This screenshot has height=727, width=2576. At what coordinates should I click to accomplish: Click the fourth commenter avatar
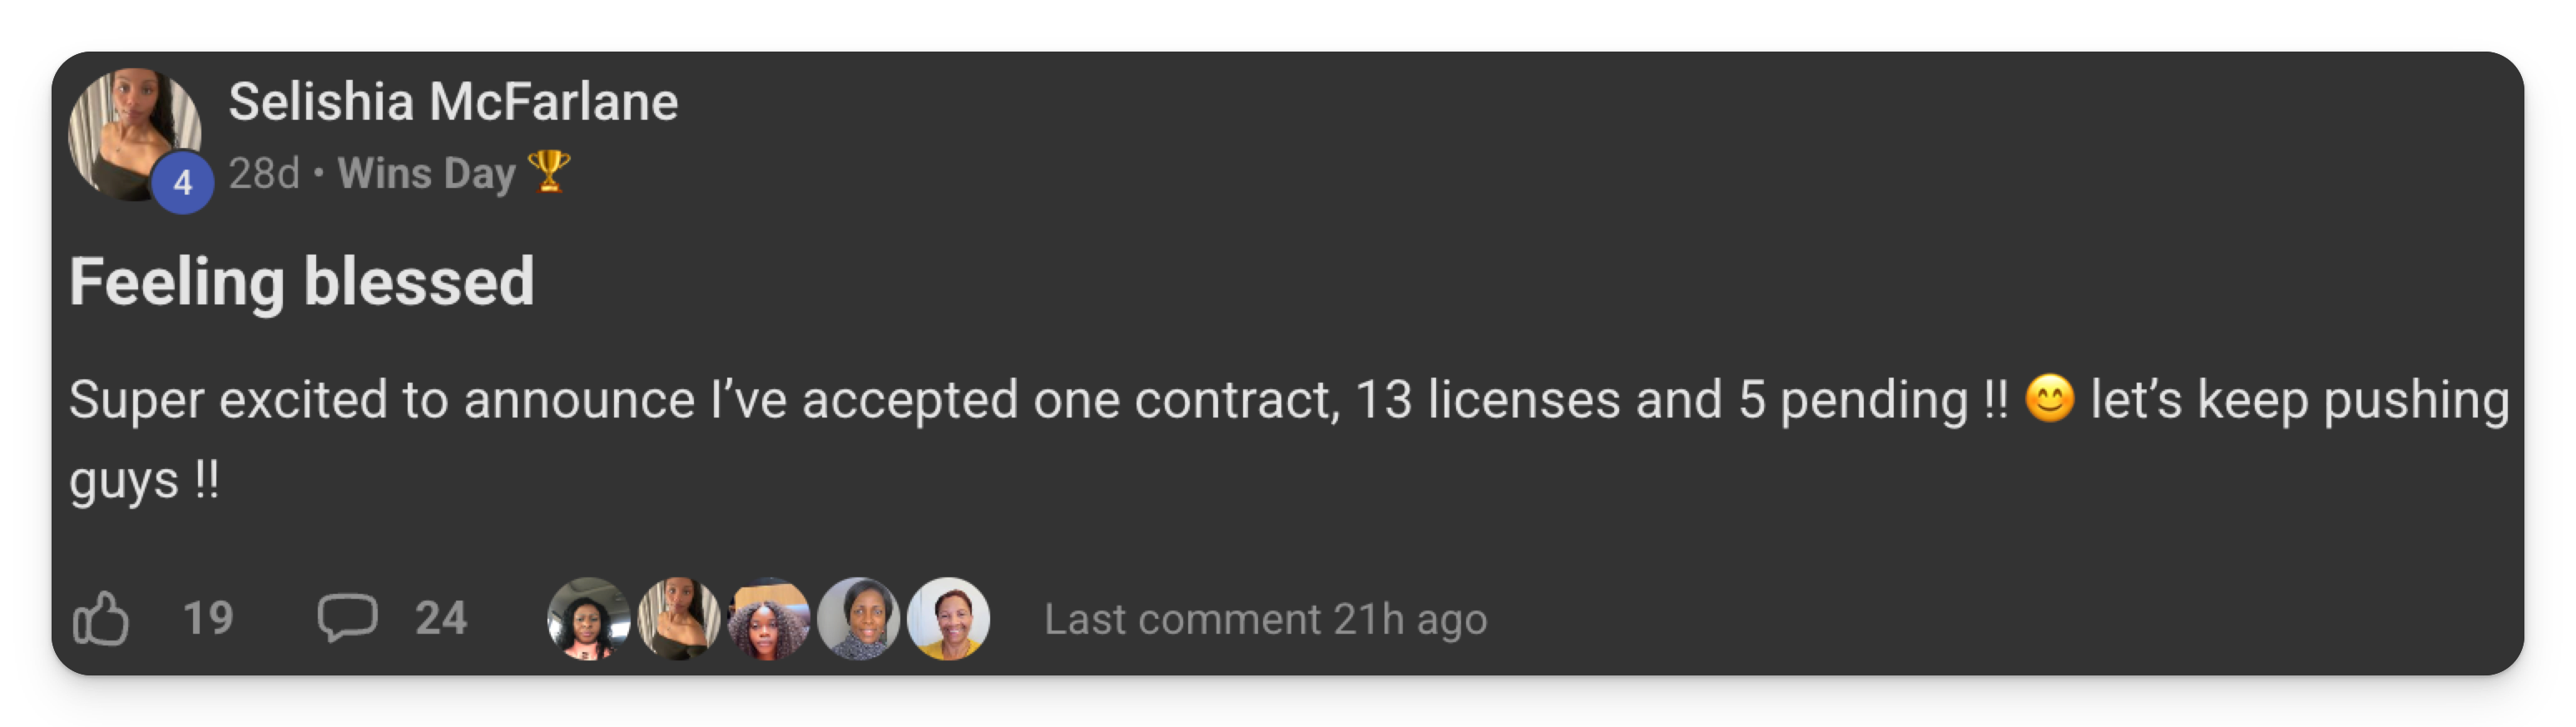859,619
